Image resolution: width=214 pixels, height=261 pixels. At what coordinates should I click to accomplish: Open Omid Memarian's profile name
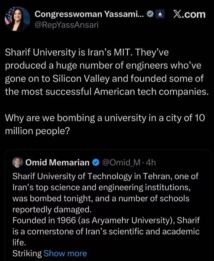(x=57, y=162)
